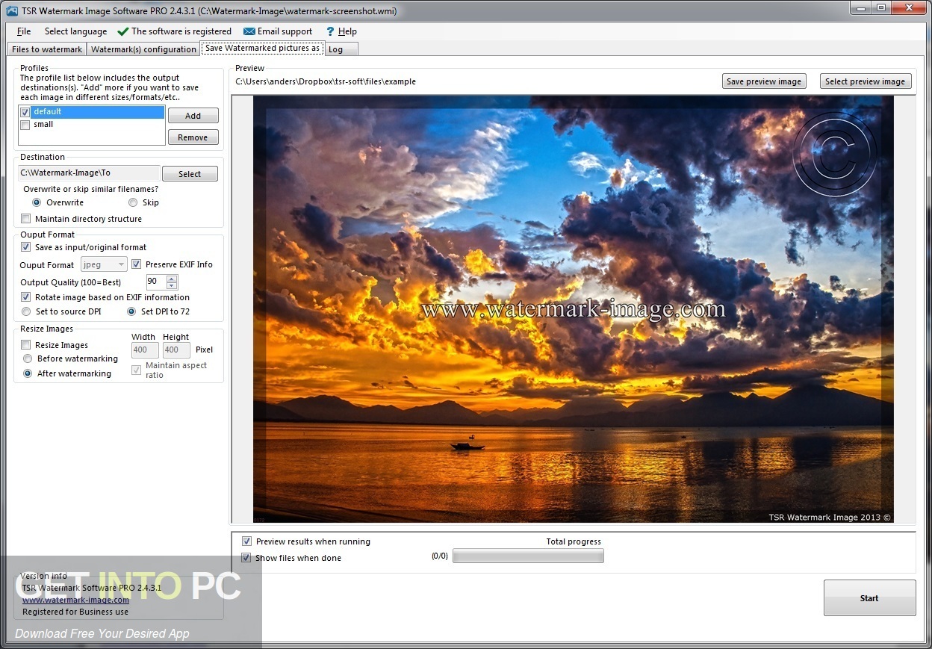This screenshot has height=649, width=932.
Task: Toggle Preview results when running
Action: point(246,541)
